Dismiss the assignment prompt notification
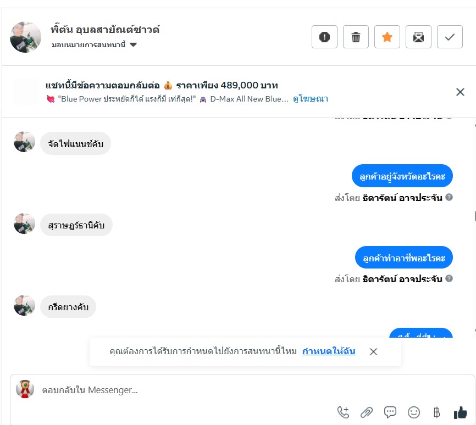The image size is (476, 425). 373,351
